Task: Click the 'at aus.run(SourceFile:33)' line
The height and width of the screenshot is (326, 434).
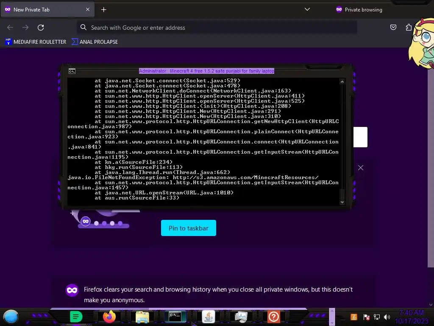Action: pyautogui.click(x=137, y=198)
